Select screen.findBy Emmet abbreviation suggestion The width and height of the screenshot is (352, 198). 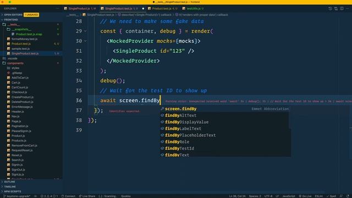point(225,109)
